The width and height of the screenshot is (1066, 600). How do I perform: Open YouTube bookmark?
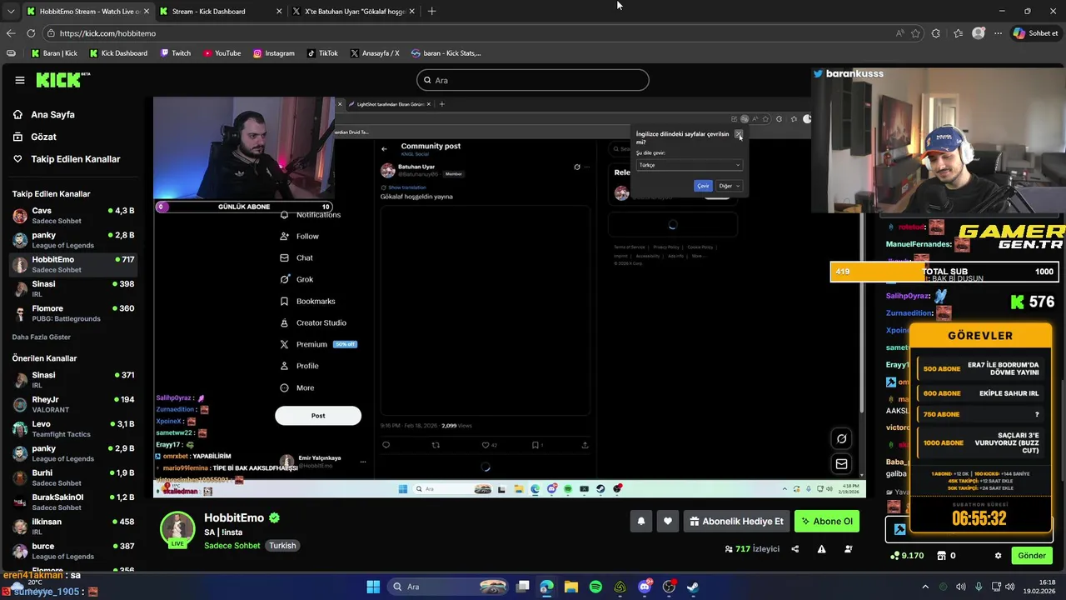coord(222,53)
